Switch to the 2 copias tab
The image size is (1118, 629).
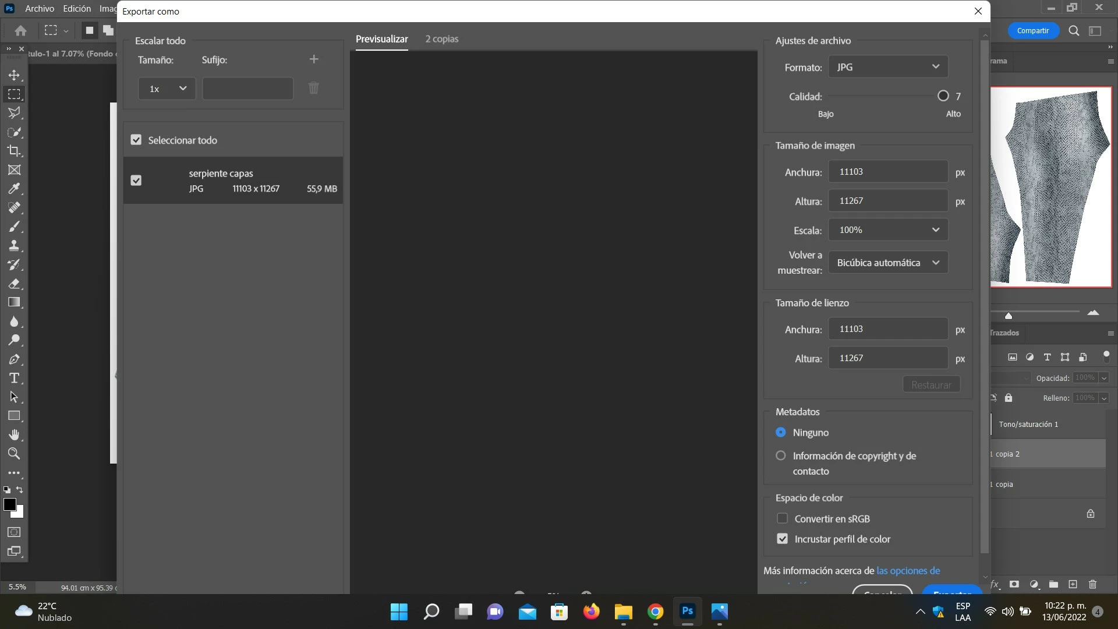coord(441,39)
